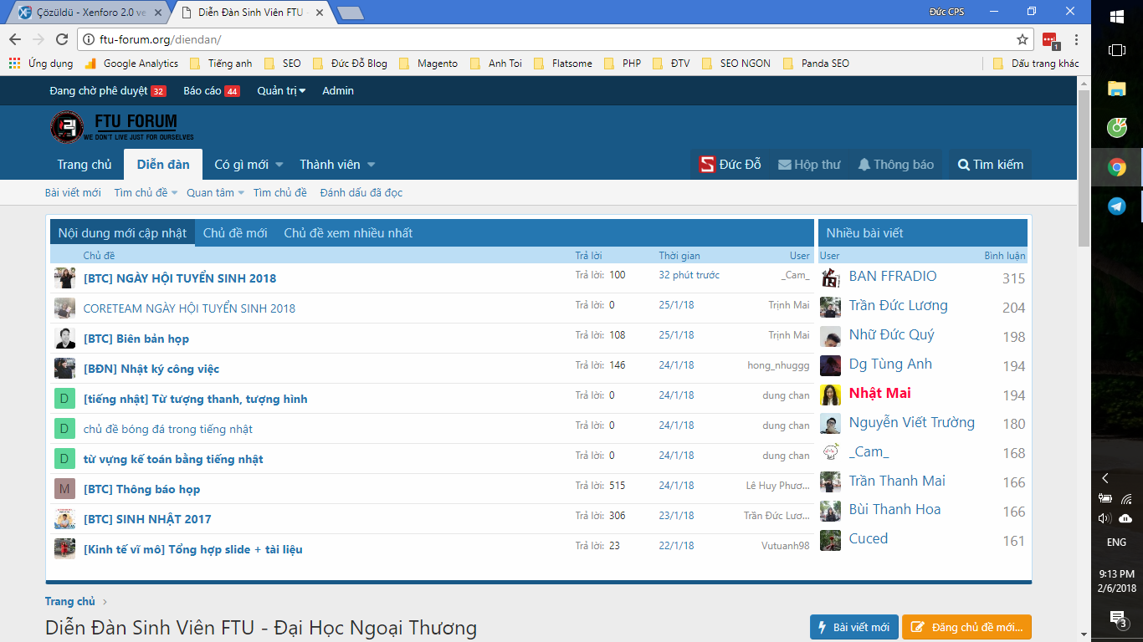
Task: Open the Telegram icon in the taskbar
Action: [x=1116, y=206]
